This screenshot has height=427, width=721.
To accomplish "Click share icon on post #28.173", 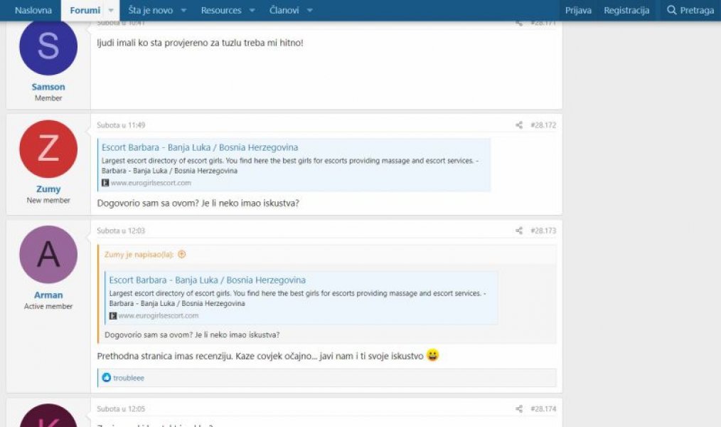I will (519, 231).
